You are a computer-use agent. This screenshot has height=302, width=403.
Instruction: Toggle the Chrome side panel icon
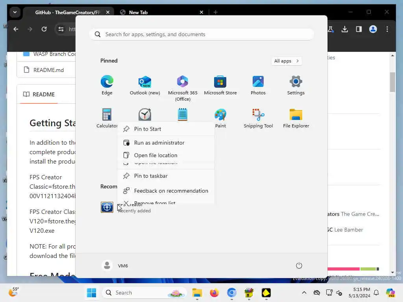[359, 29]
